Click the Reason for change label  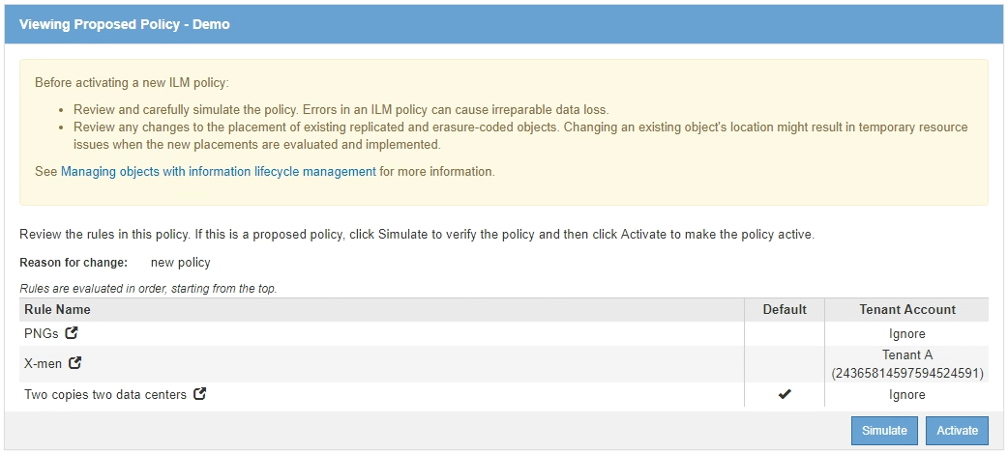pyautogui.click(x=74, y=262)
